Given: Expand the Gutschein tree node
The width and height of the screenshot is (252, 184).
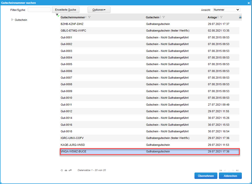Looking at the screenshot, I should [x=12, y=20].
